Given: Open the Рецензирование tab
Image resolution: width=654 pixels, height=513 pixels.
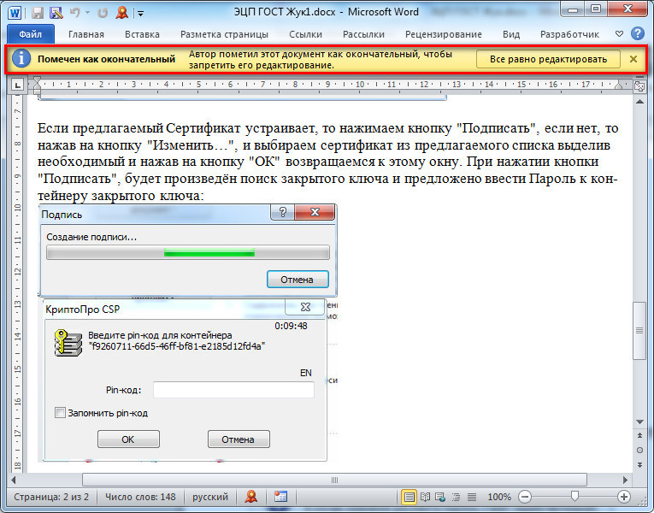Looking at the screenshot, I should pos(444,34).
